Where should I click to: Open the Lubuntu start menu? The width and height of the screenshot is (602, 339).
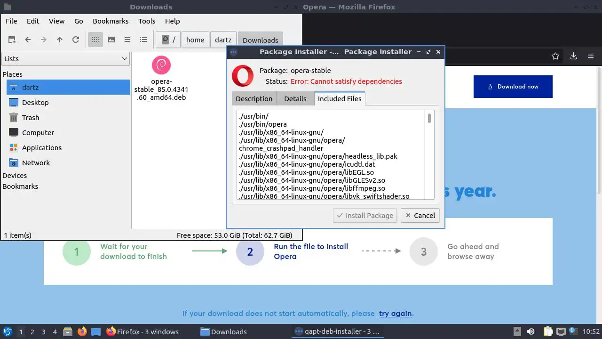coord(8,331)
